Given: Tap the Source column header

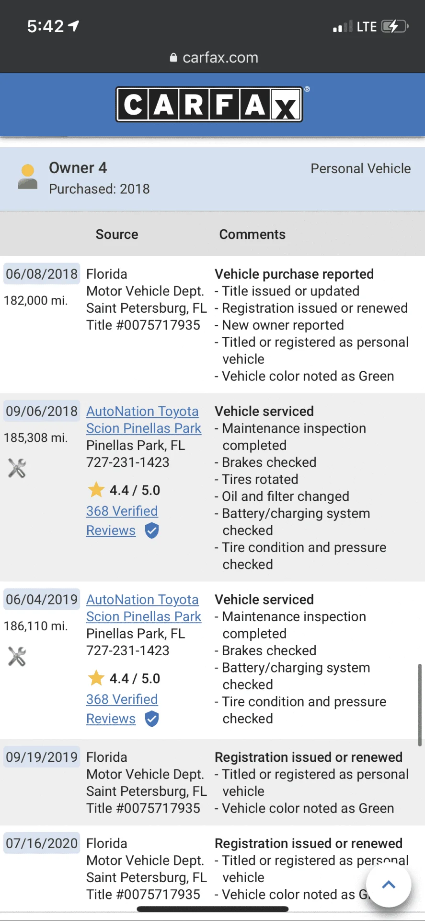Looking at the screenshot, I should click(117, 234).
